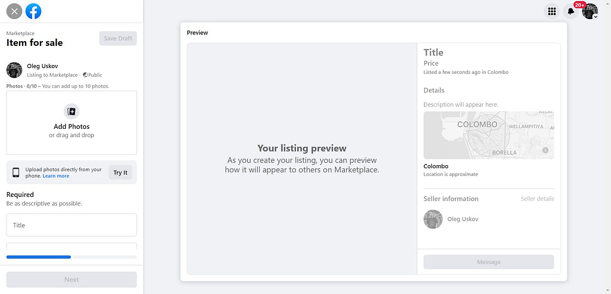
Task: Open the notifications bell icon
Action: point(571,11)
